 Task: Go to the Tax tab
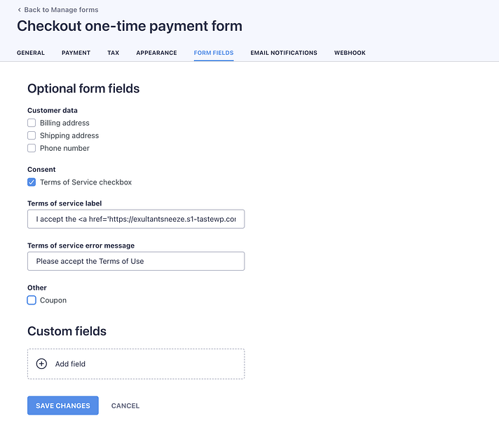click(114, 53)
